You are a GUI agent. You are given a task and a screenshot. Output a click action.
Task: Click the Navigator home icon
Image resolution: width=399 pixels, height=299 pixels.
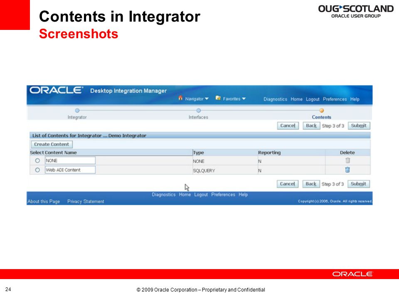(x=180, y=98)
